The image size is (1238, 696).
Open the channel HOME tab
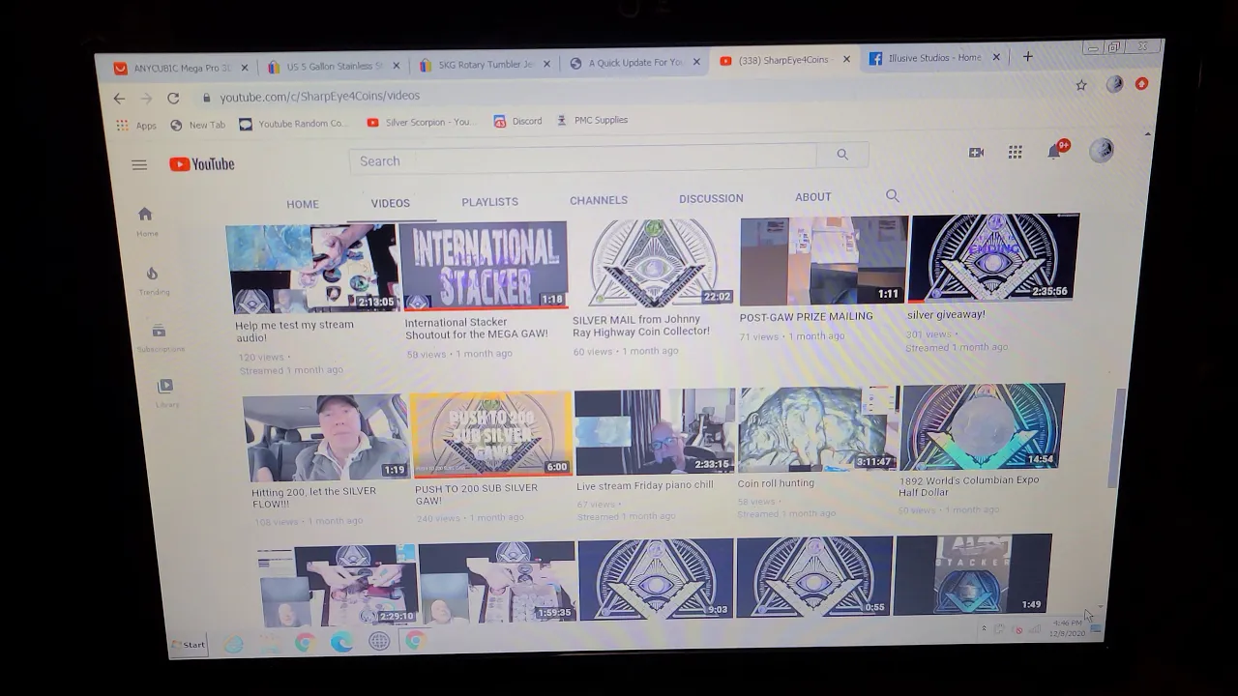tap(303, 204)
